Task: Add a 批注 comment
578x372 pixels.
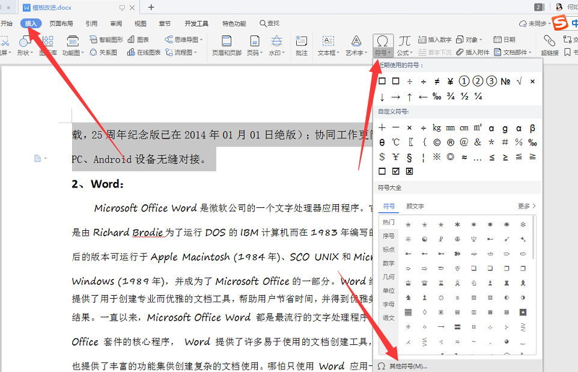Action: coord(302,45)
